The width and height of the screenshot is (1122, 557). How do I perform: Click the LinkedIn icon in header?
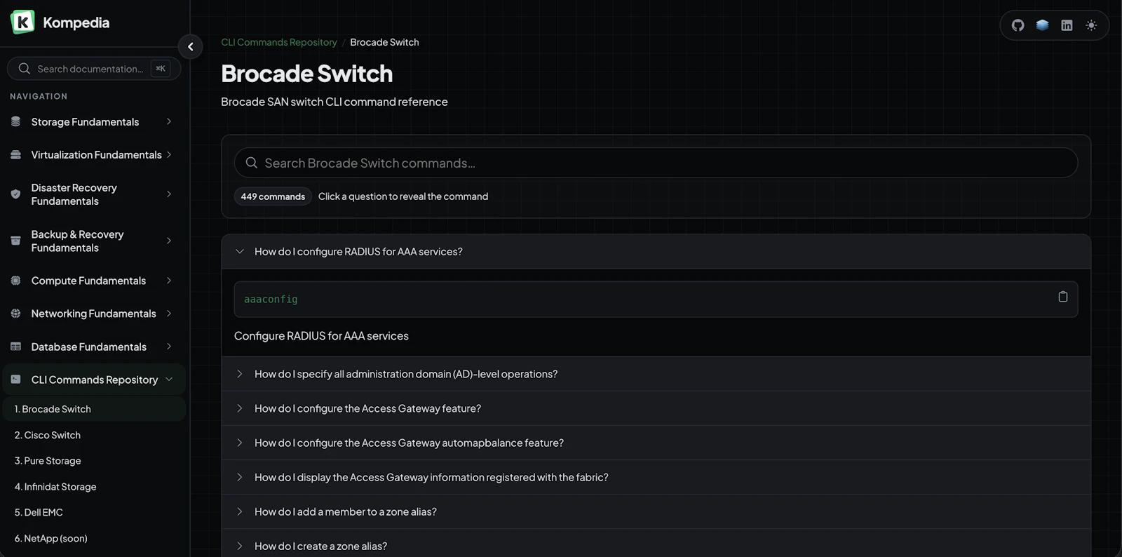tap(1067, 25)
